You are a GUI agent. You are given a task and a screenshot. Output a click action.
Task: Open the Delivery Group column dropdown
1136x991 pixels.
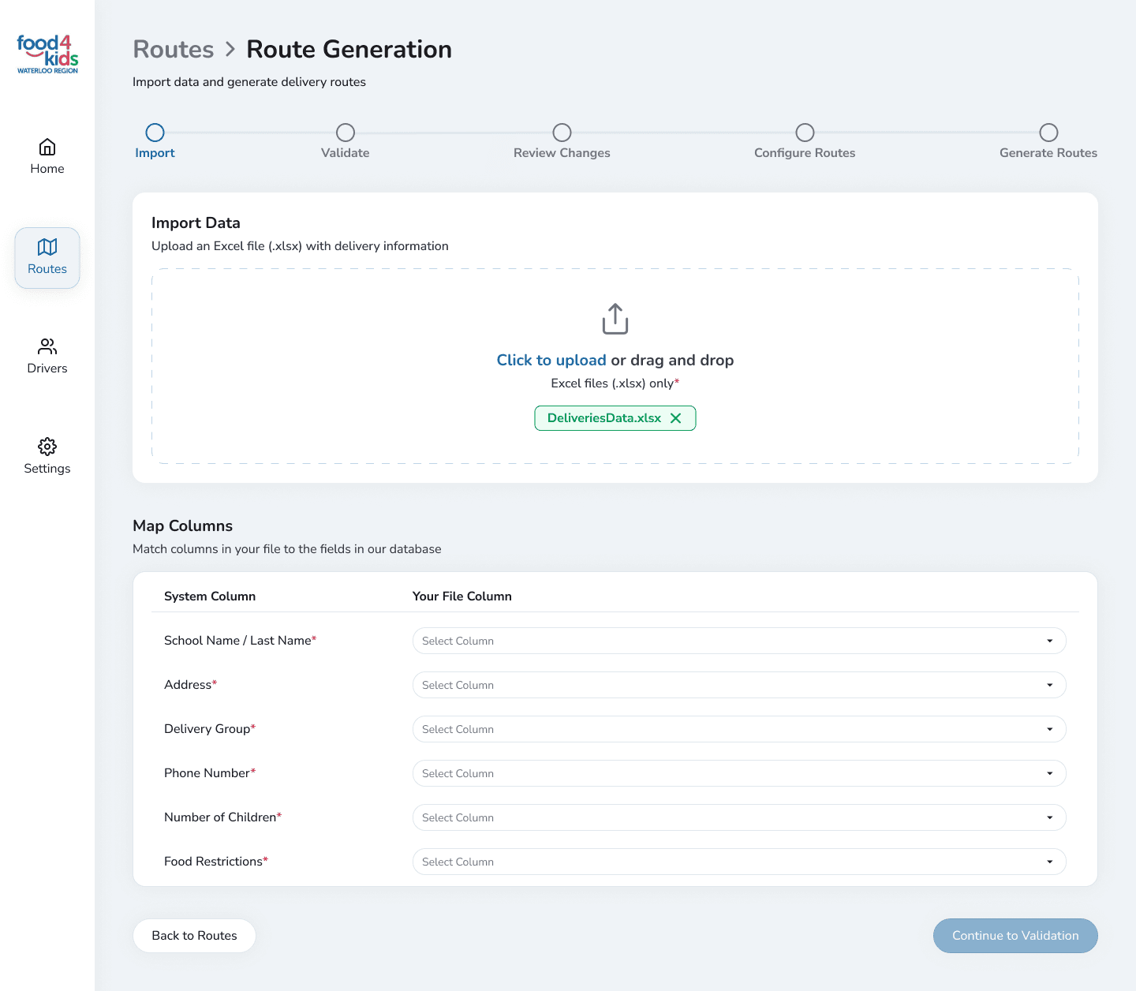click(739, 729)
